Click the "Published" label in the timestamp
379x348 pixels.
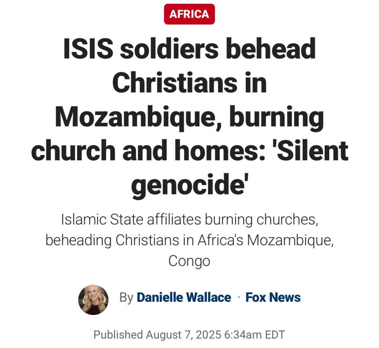[118, 335]
